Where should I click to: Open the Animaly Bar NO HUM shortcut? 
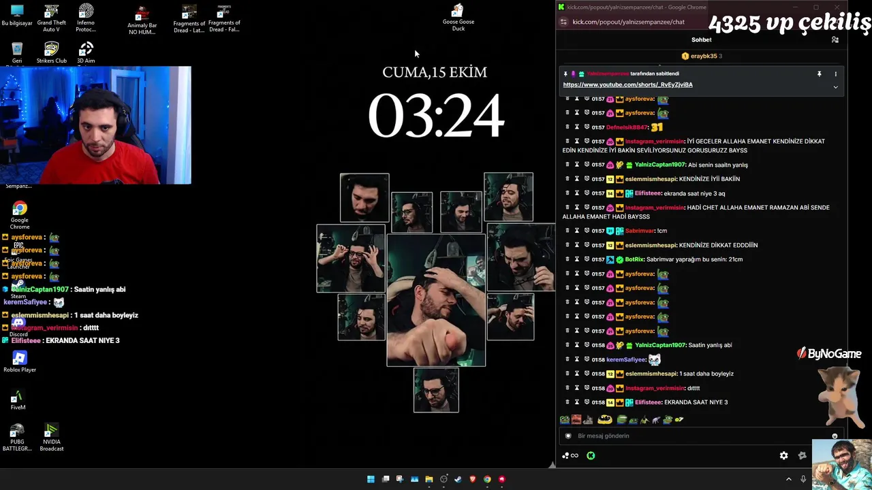[x=142, y=20]
